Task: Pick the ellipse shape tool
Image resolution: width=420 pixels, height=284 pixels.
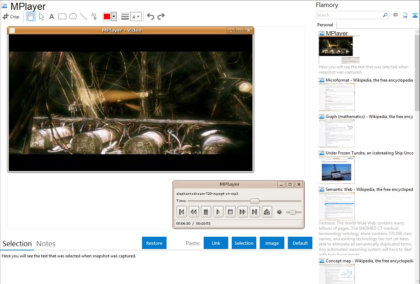Action: (x=73, y=16)
